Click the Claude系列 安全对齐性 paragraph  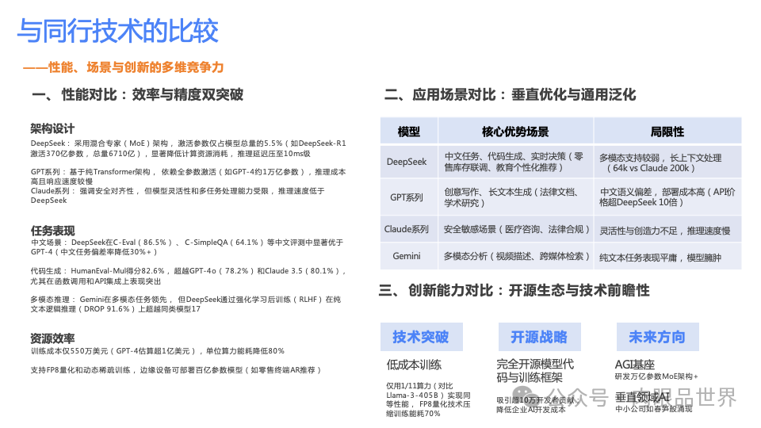[178, 196]
